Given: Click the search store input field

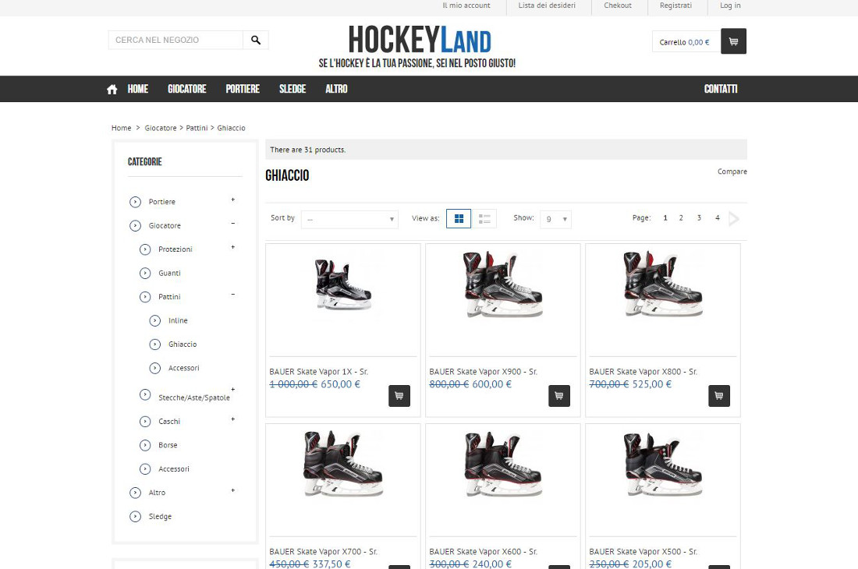Looking at the screenshot, I should pos(175,40).
